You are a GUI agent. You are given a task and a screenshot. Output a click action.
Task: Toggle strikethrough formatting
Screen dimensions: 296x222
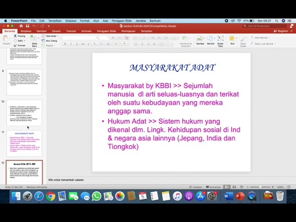pos(83,44)
